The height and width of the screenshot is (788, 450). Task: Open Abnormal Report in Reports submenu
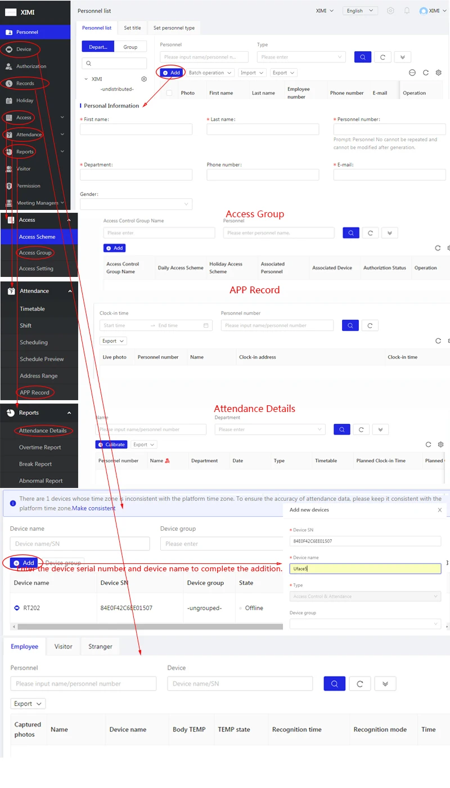39,481
